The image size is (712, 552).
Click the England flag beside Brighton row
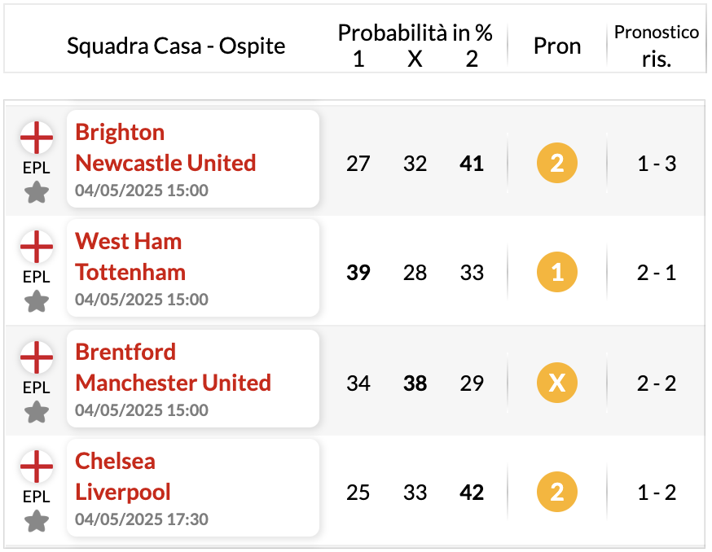tap(37, 138)
